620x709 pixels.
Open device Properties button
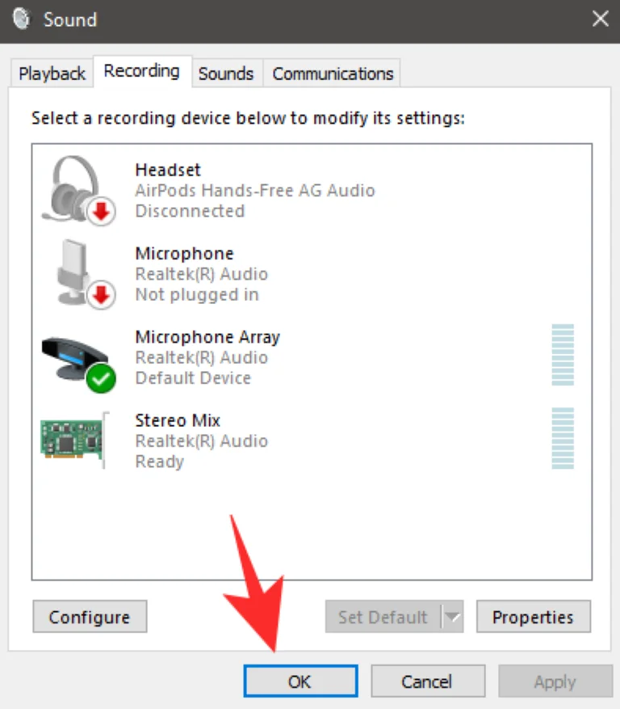[533, 618]
